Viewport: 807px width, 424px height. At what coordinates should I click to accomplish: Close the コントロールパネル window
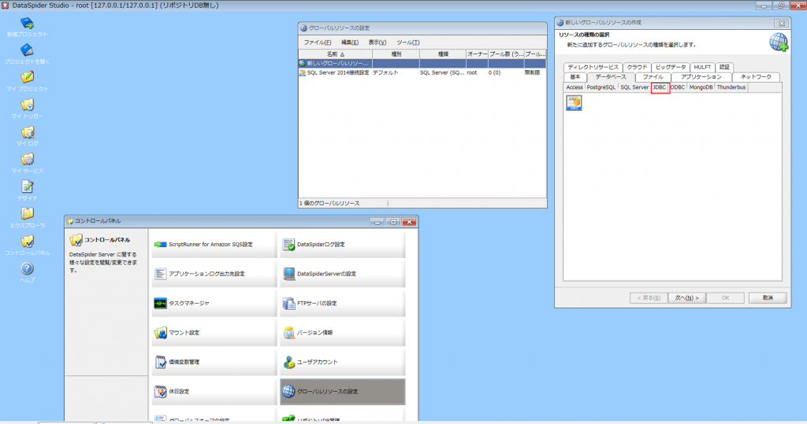tap(409, 222)
